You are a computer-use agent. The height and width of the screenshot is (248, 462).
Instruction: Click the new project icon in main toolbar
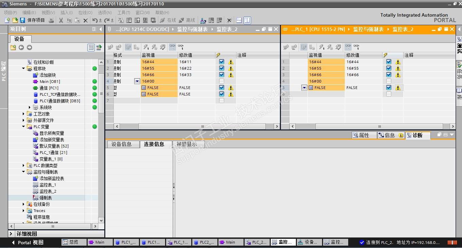[x=7, y=20]
